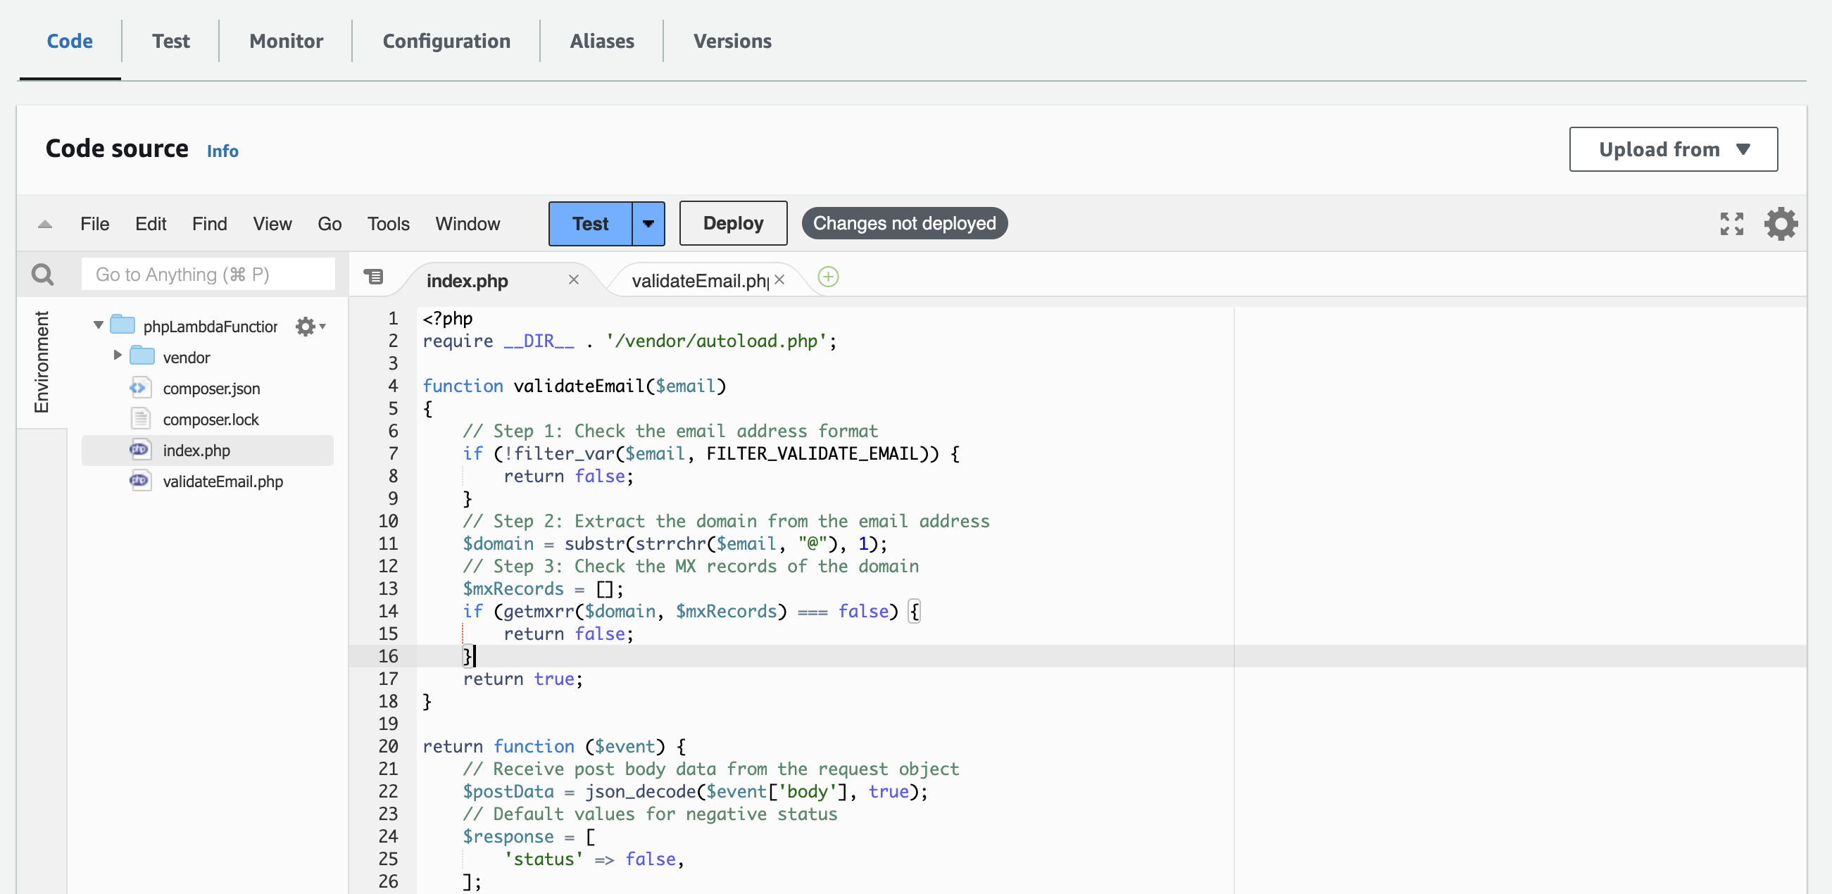Click the 'return true;' code line
Viewport: 1832px width, 894px height.
[522, 679]
